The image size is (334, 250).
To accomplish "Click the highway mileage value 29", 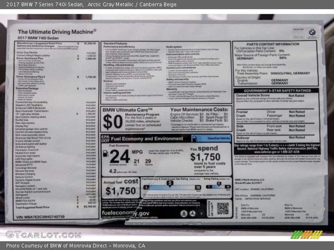I will (148, 161).
